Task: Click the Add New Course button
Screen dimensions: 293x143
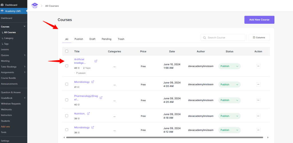Action: click(x=259, y=20)
